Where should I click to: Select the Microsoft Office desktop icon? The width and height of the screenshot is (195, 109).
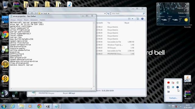pyautogui.click(x=5, y=51)
